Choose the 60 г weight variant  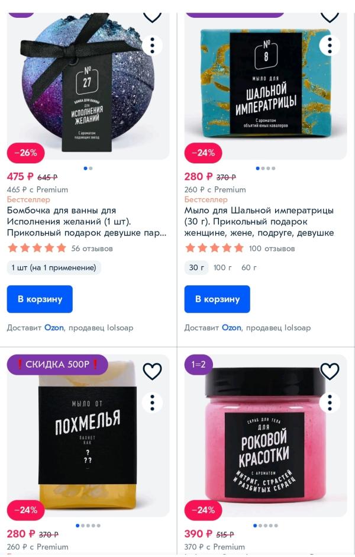tap(249, 268)
